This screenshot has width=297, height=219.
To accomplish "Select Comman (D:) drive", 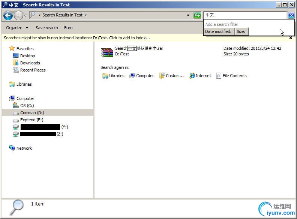I will pos(32,113).
